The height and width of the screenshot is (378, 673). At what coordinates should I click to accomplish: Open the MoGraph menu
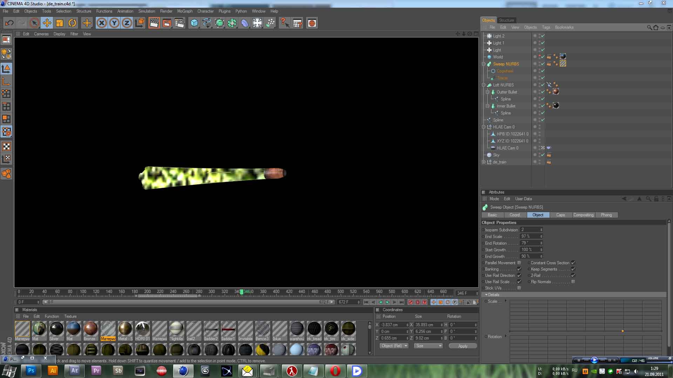pos(185,11)
